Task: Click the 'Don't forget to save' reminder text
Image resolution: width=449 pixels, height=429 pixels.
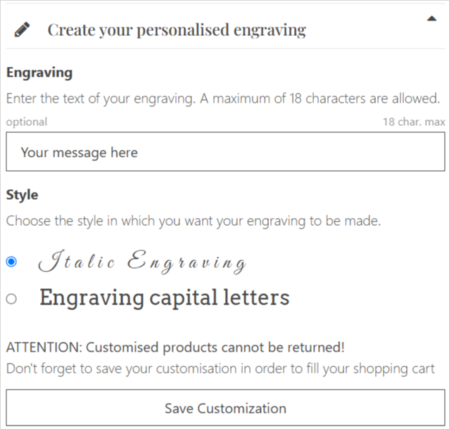Action: pos(220,369)
